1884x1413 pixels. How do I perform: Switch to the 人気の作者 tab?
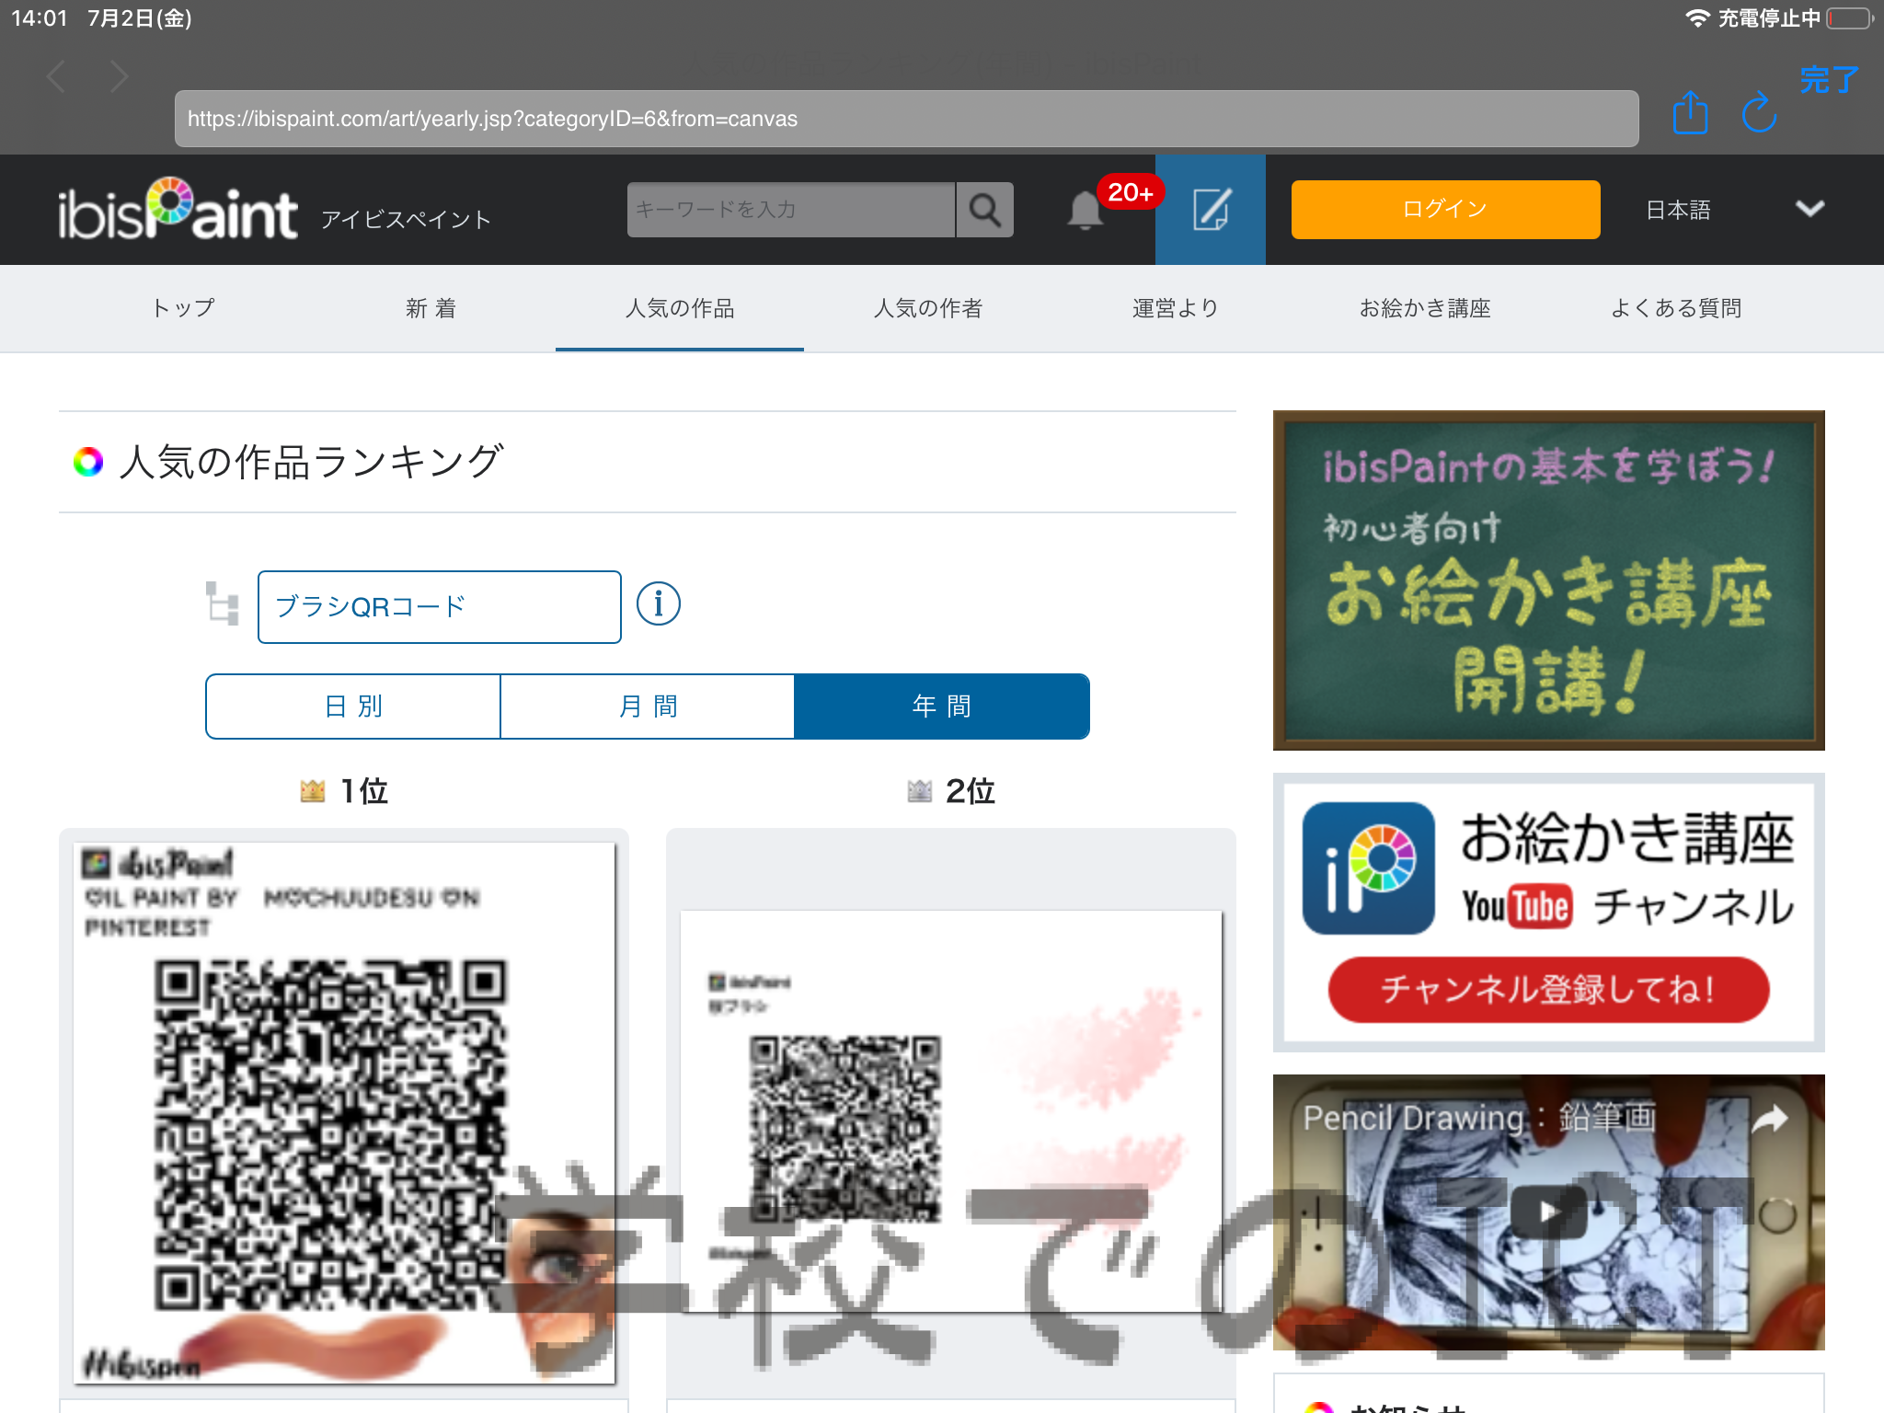point(928,308)
